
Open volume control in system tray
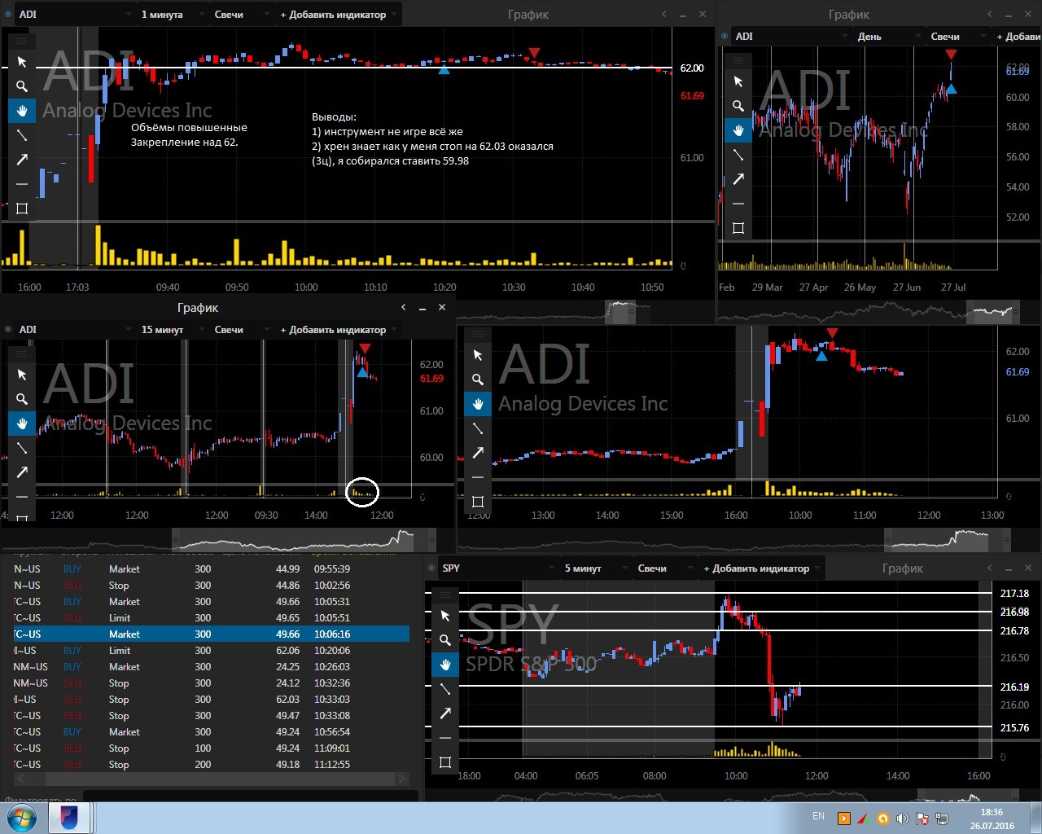902,819
